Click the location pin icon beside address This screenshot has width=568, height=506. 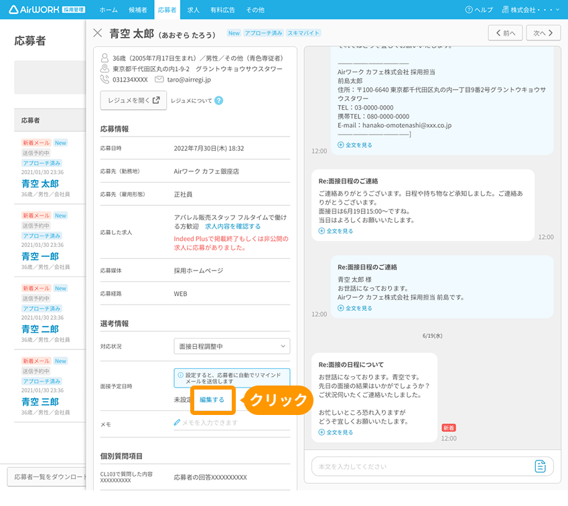[104, 68]
